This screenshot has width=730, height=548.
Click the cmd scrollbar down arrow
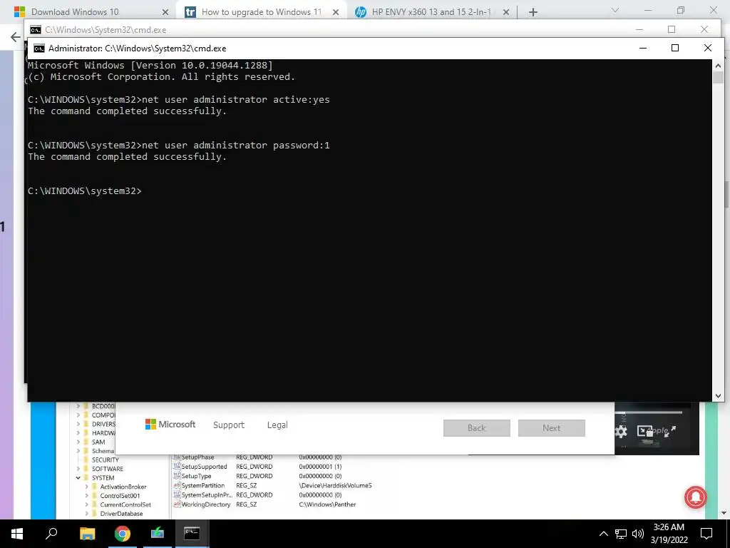(x=718, y=395)
